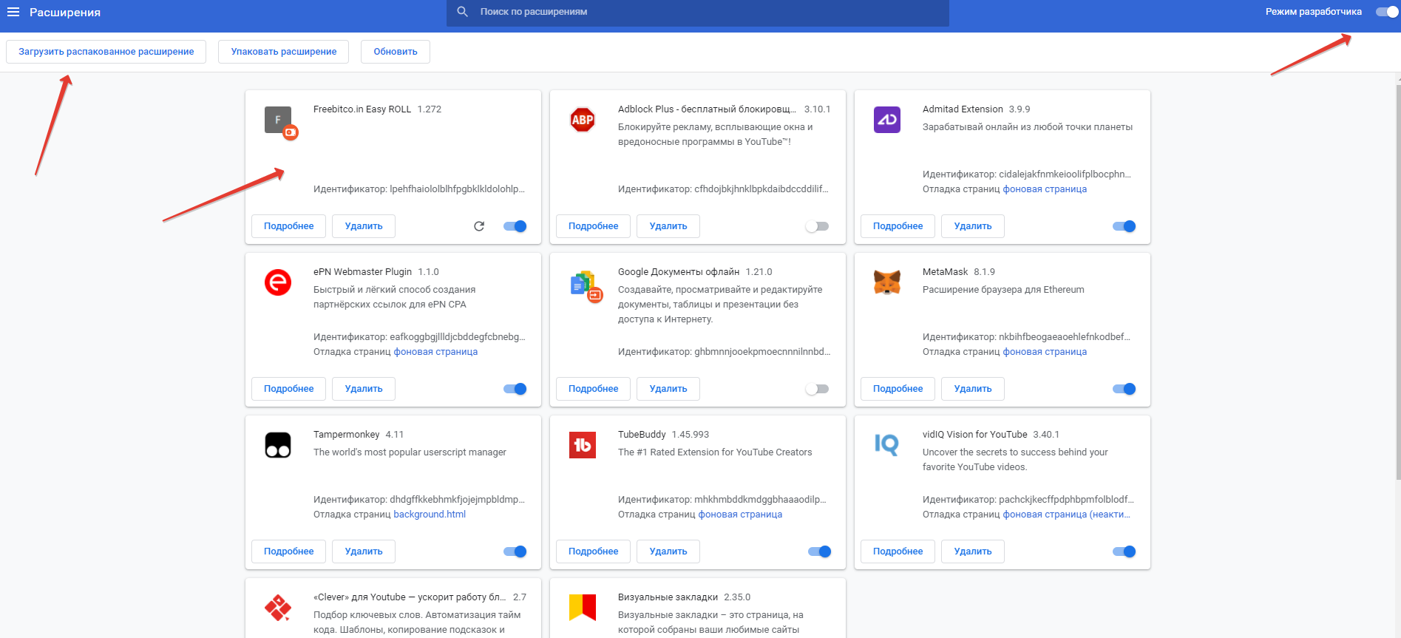Image resolution: width=1401 pixels, height=638 pixels.
Task: Disable the Freebitco.in Easy ROLL extension
Action: tap(515, 226)
